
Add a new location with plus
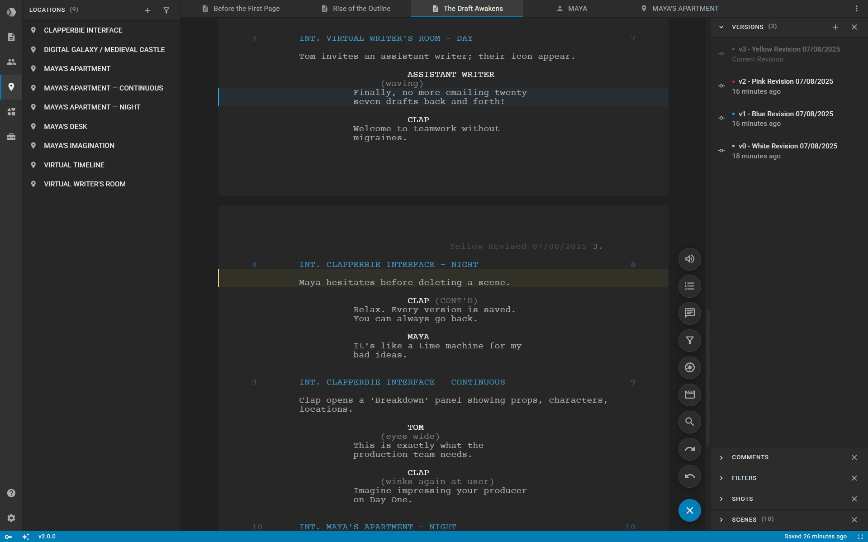[147, 10]
